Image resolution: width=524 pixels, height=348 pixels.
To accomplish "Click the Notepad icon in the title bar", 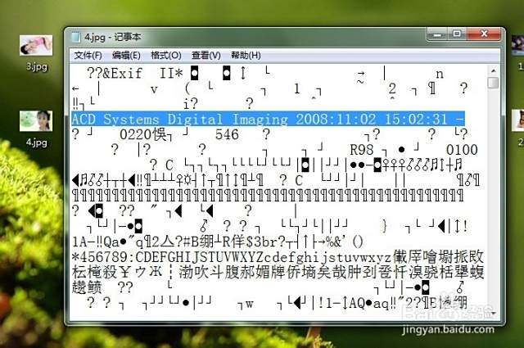I will [x=76, y=37].
